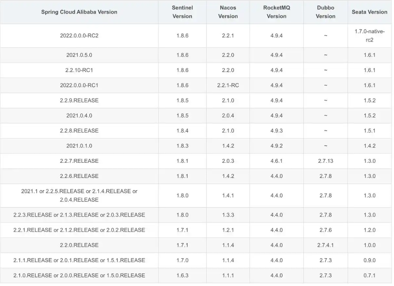Click Nacos 2.1.0 in the 2.2.9.RELEASE row

228,100
